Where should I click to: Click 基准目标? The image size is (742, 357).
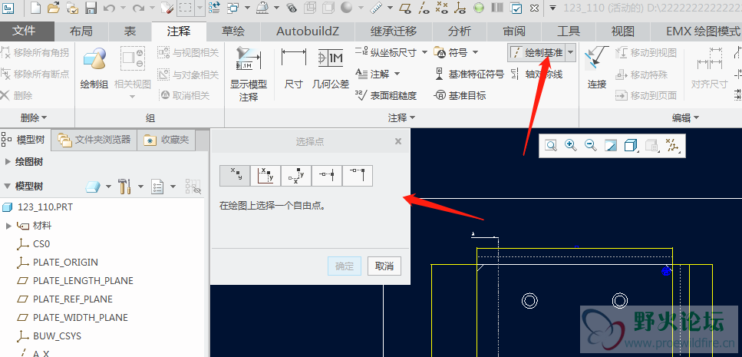coord(460,96)
